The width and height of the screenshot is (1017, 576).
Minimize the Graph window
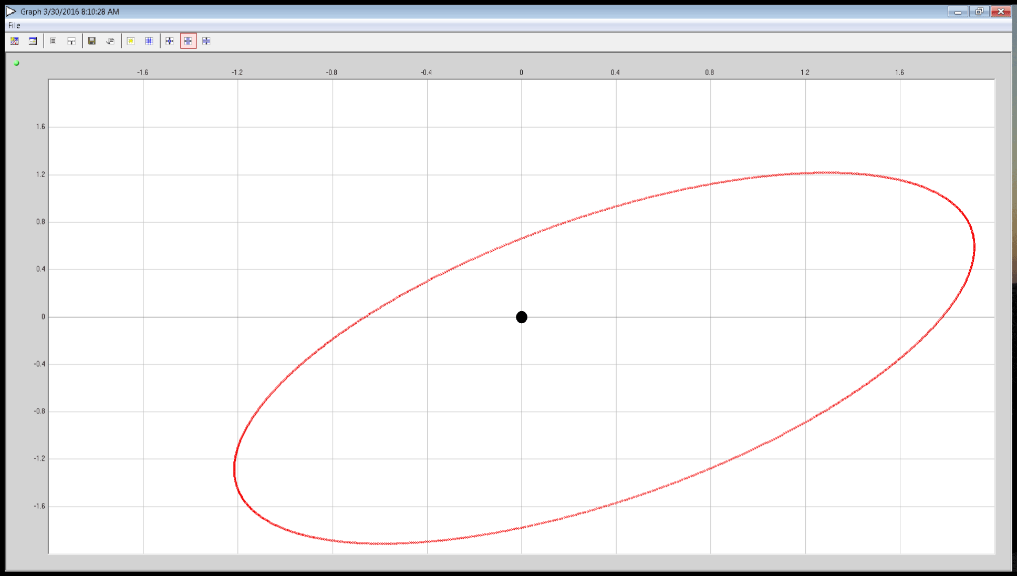pyautogui.click(x=957, y=11)
